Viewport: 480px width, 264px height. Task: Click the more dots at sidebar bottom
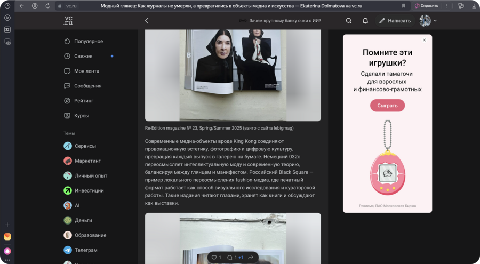point(7,260)
